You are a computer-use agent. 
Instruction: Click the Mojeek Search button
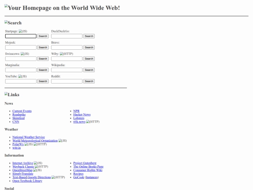click(x=43, y=47)
